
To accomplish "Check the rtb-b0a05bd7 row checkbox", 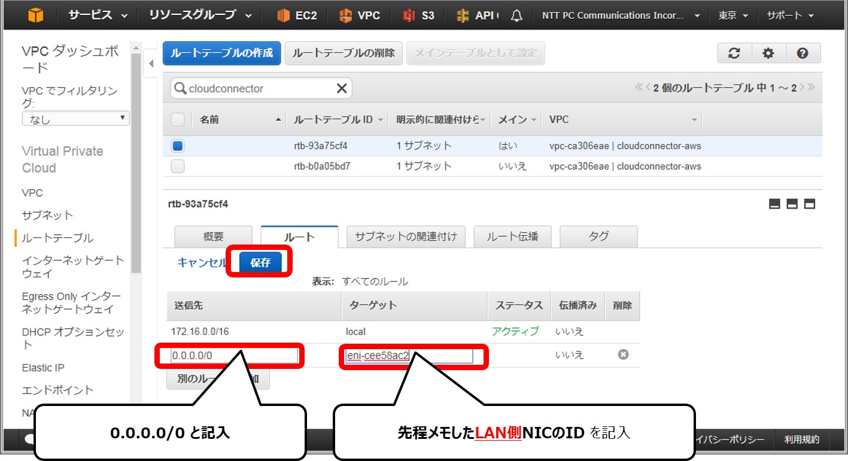I will (x=178, y=166).
